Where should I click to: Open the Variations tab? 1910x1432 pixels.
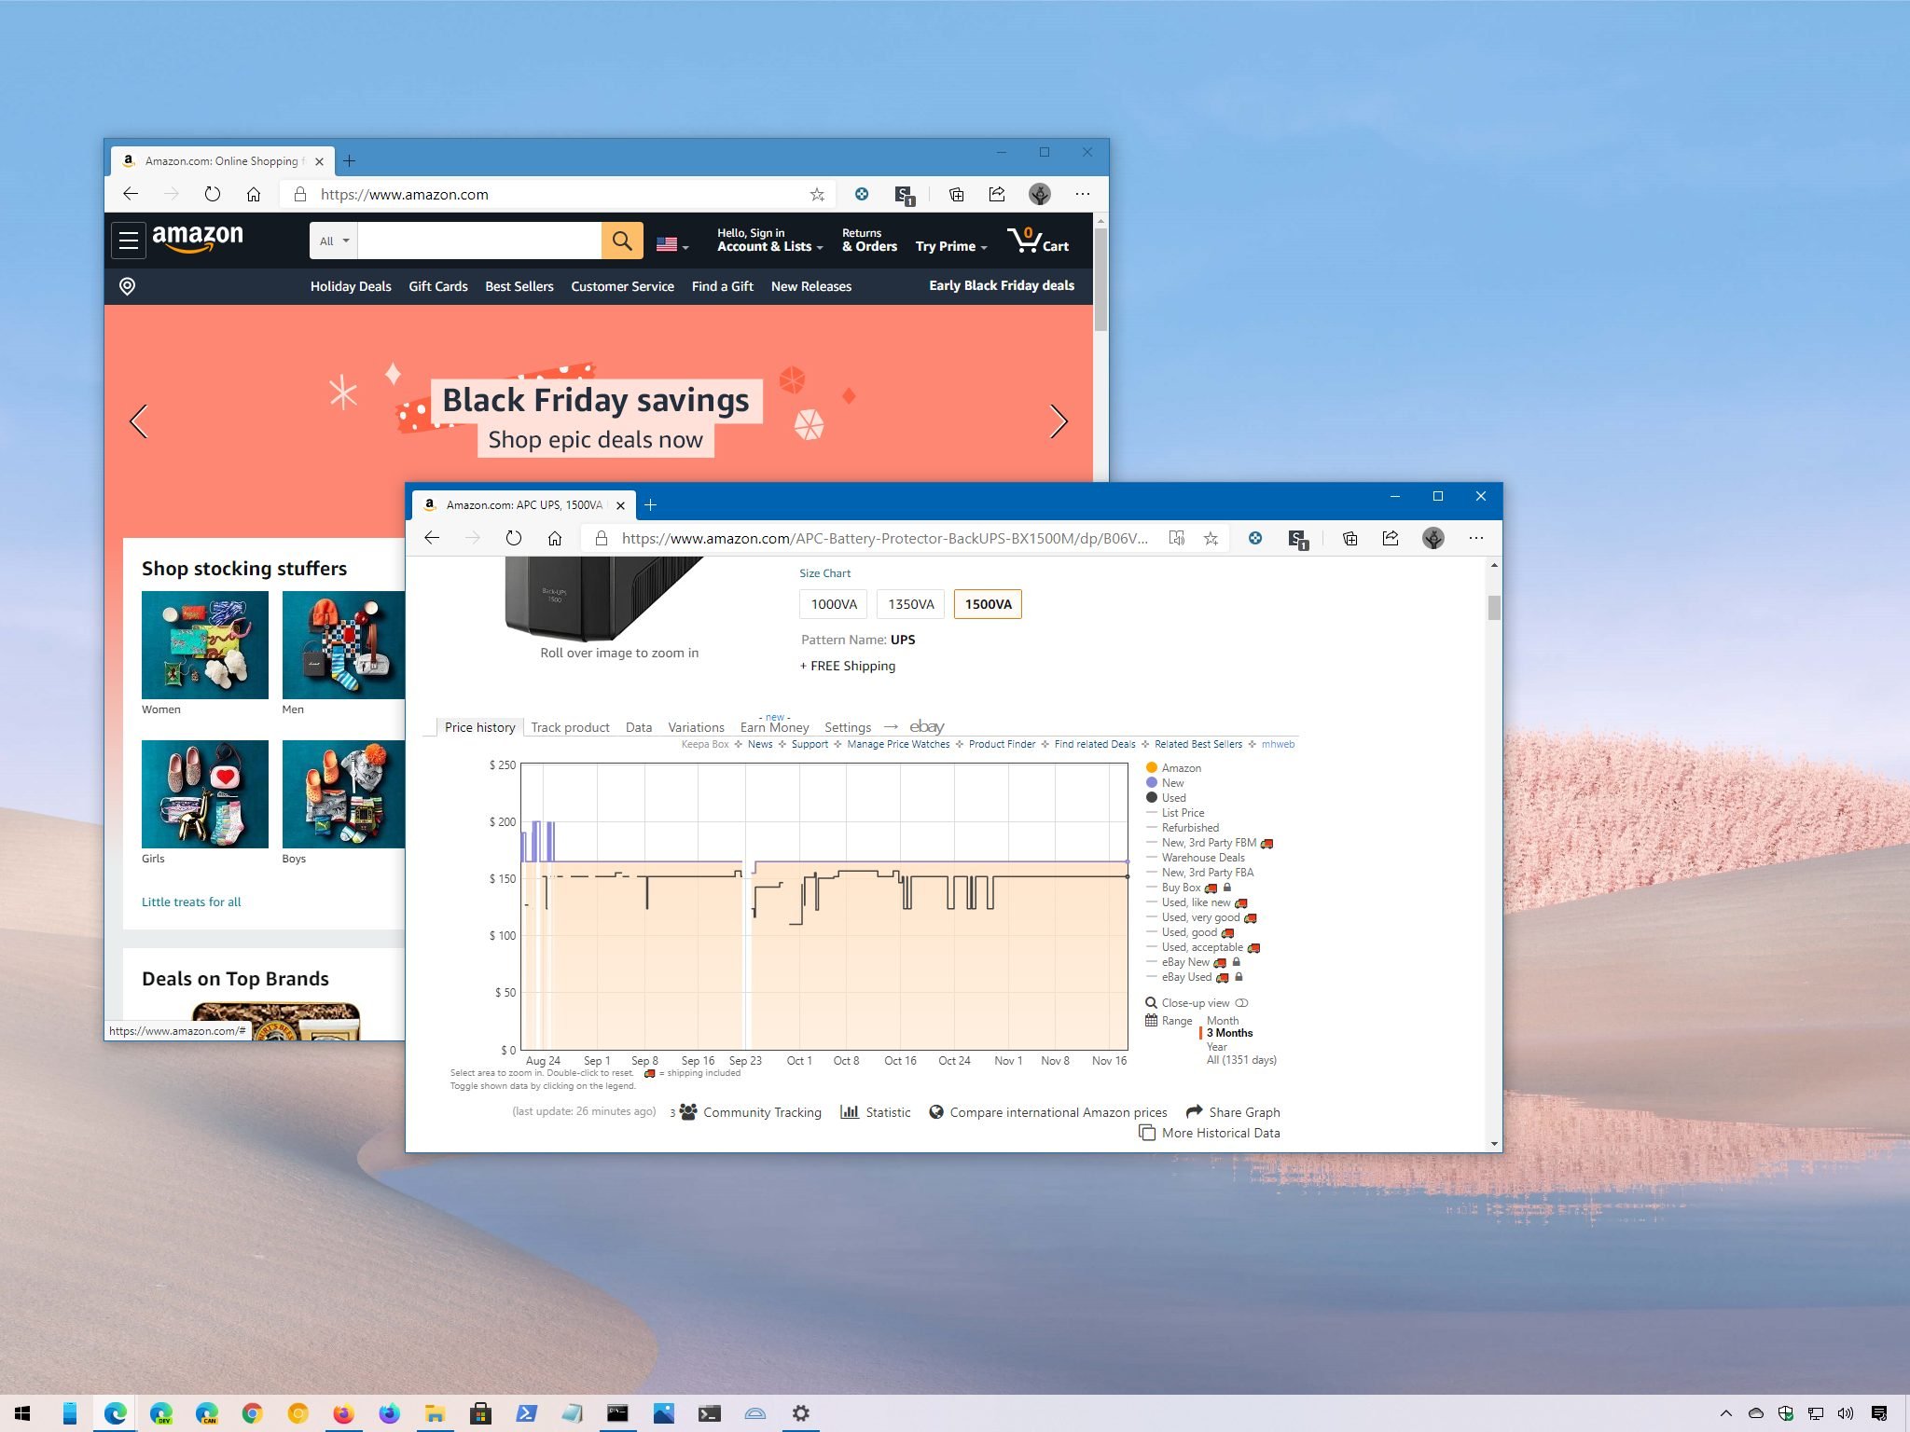point(696,727)
